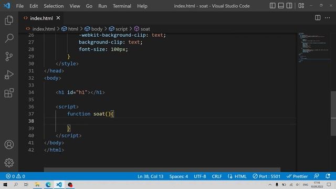
Task: Open Microsoft Edge from the taskbar
Action: [48, 184]
